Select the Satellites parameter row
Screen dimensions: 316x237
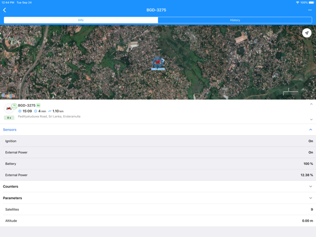158,210
